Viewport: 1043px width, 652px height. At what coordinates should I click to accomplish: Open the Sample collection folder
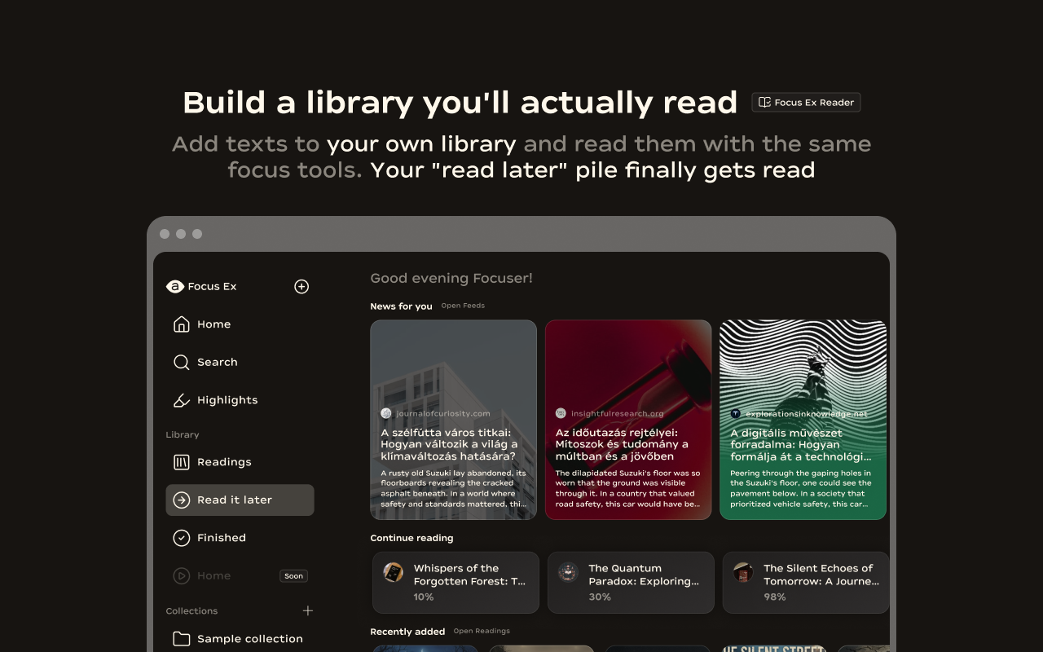point(240,639)
